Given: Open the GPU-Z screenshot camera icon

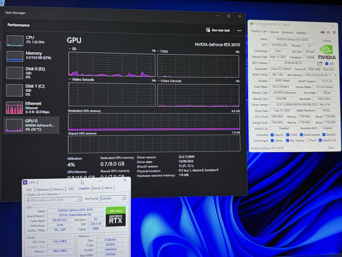Looking at the screenshot, I should (323, 32).
